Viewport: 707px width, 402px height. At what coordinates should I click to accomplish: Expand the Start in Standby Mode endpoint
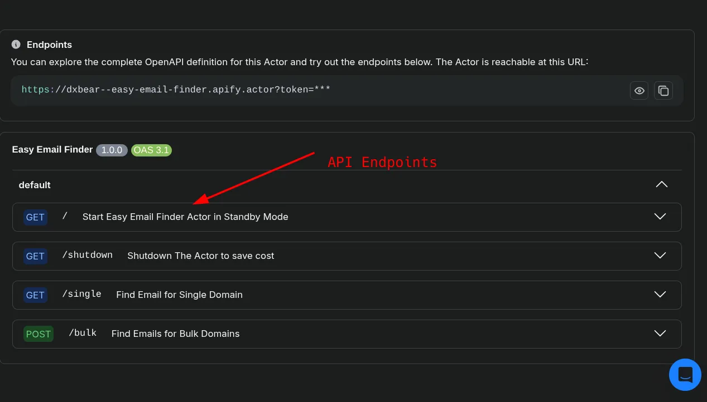[x=660, y=217]
